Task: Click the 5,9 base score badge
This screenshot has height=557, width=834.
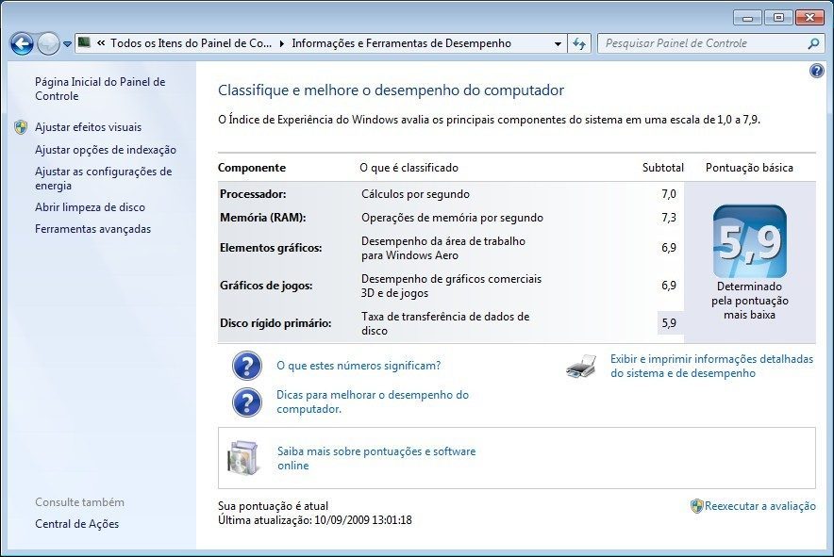Action: [749, 242]
